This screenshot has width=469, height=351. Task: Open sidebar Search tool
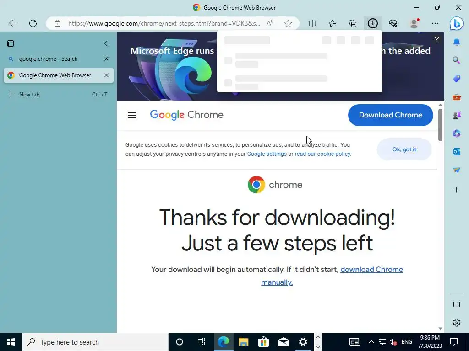457,60
